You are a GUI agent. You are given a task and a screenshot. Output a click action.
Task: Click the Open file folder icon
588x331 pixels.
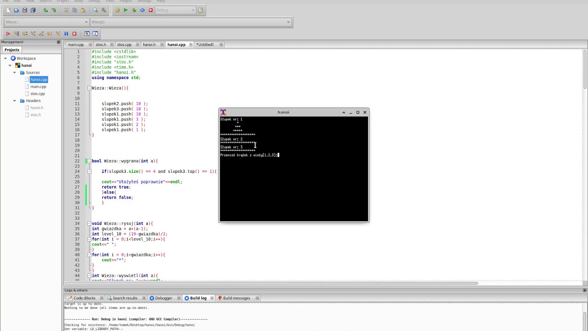[16, 10]
